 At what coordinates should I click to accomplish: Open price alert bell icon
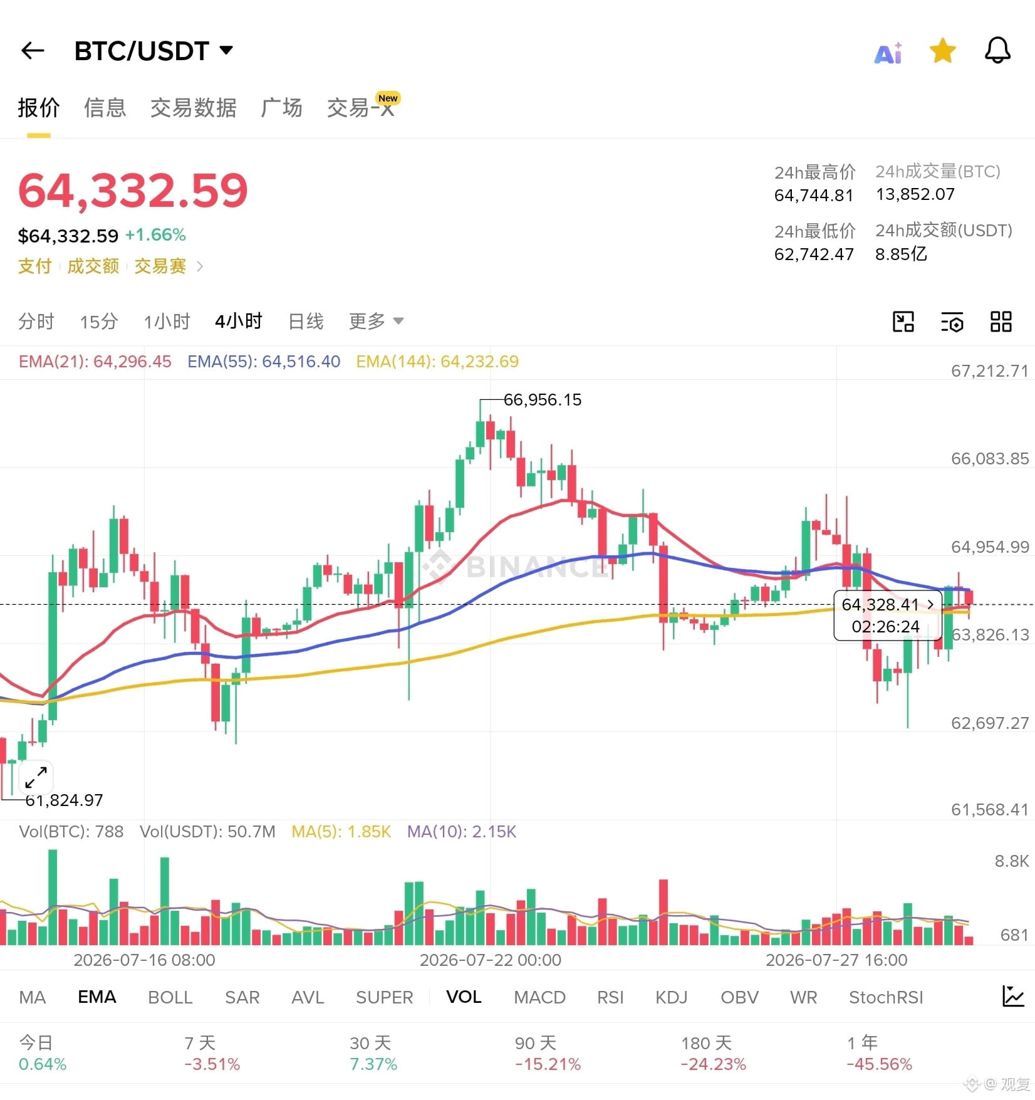(x=997, y=51)
